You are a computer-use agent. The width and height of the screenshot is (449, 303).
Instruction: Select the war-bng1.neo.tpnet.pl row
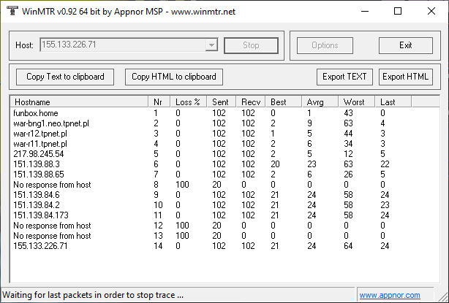224,123
